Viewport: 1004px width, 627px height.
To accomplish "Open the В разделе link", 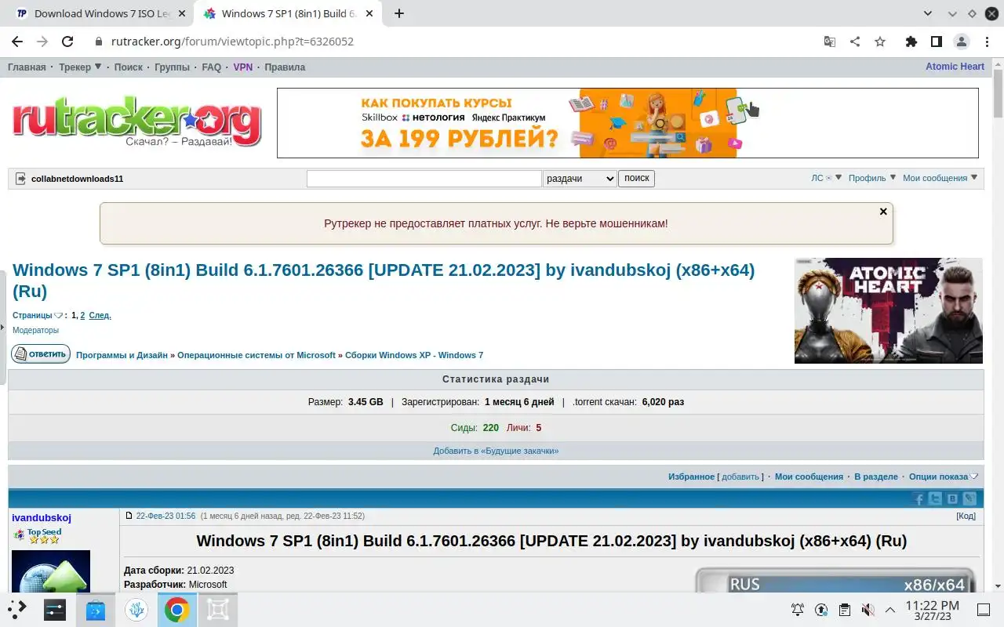I will (876, 477).
